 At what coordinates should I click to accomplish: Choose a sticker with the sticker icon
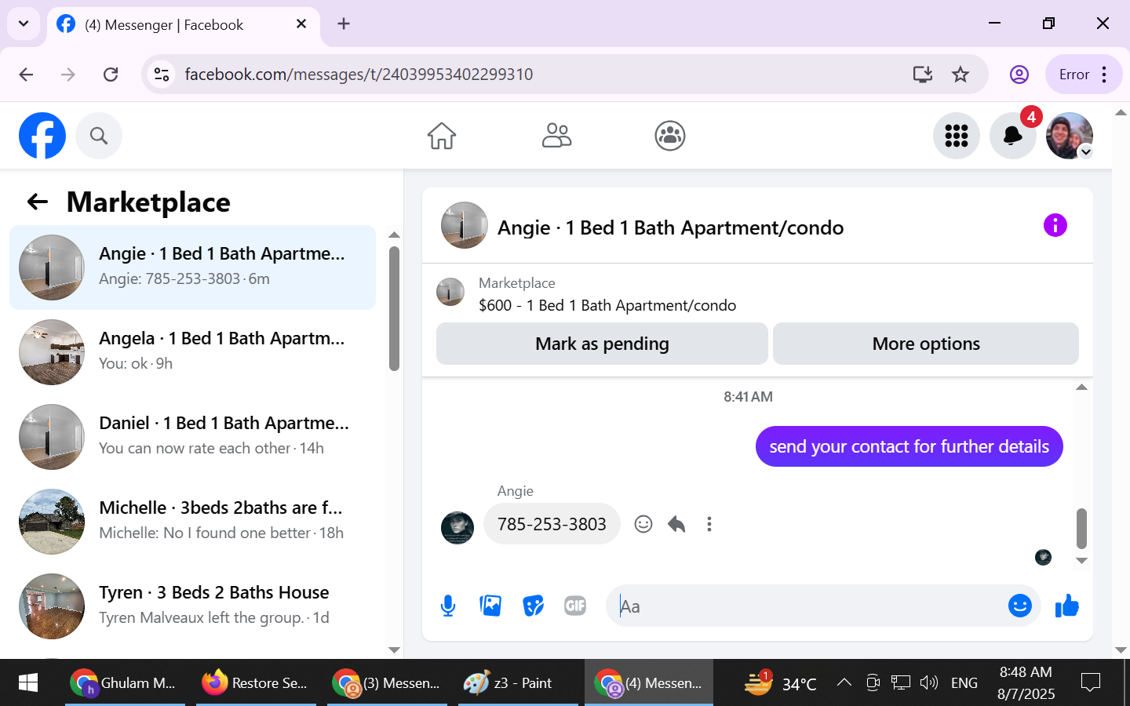click(533, 606)
